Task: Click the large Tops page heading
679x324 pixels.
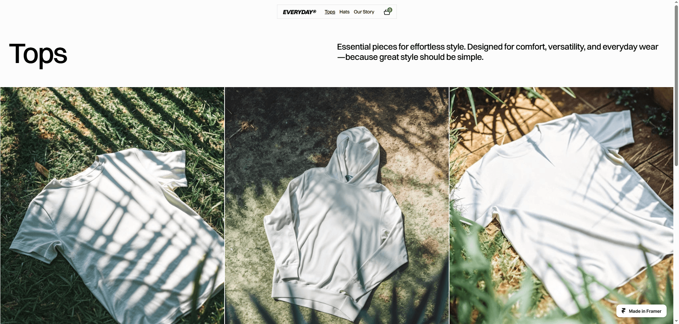Action: 38,54
